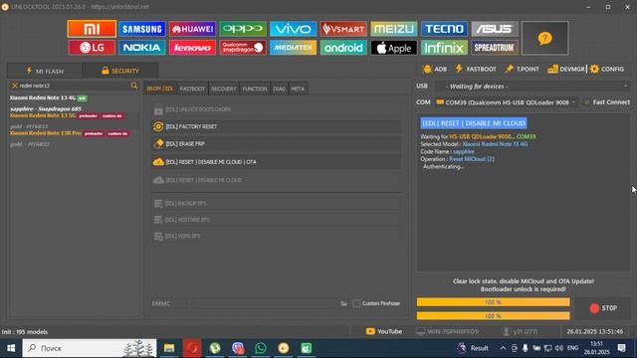
Task: Click [EDL] UNLOCK BOOTLOADER
Action: click(276, 109)
